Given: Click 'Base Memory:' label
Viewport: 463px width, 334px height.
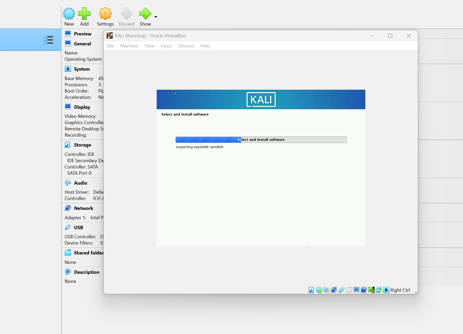Looking at the screenshot, I should coord(79,78).
